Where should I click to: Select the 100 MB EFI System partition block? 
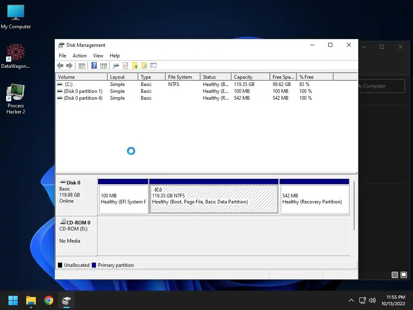123,197
